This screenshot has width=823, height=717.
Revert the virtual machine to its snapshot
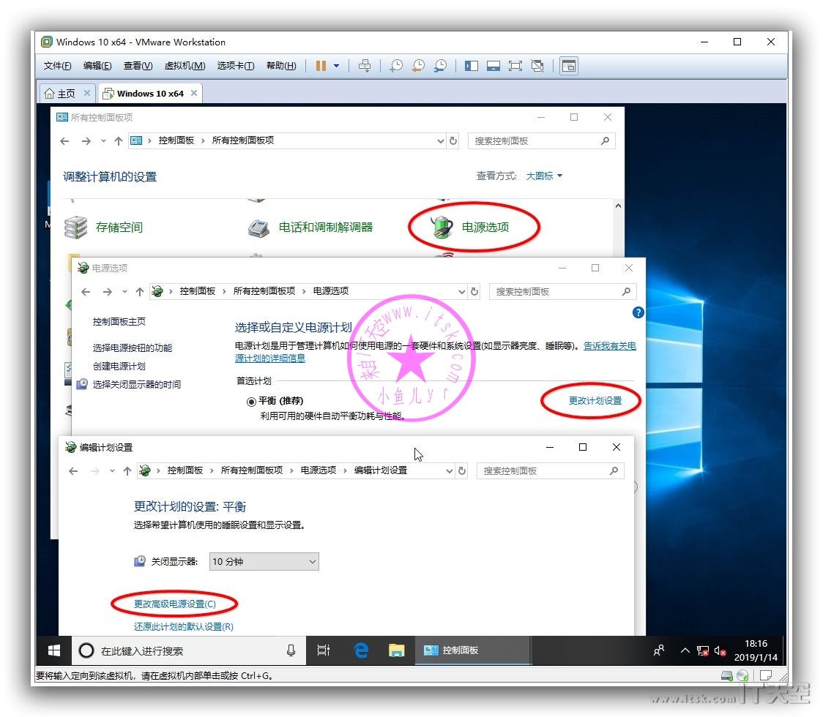coord(418,66)
